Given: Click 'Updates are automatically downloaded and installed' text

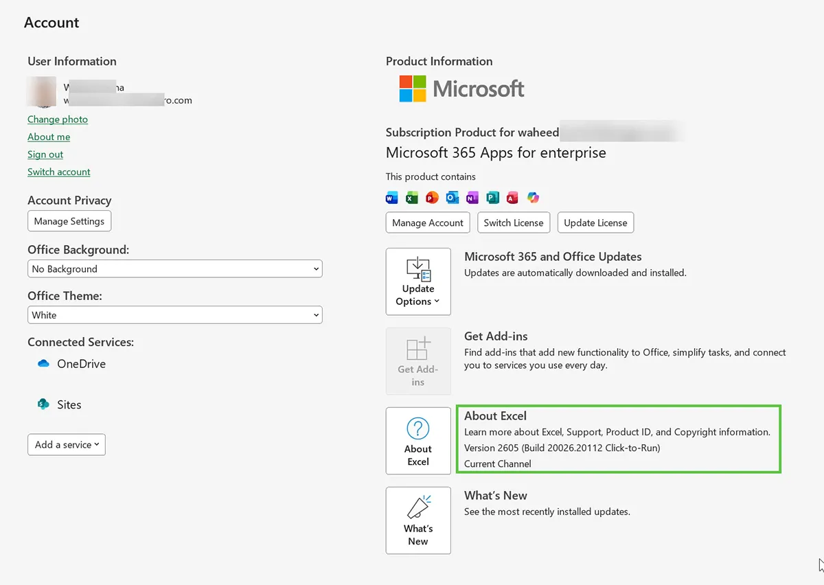Looking at the screenshot, I should [575, 273].
